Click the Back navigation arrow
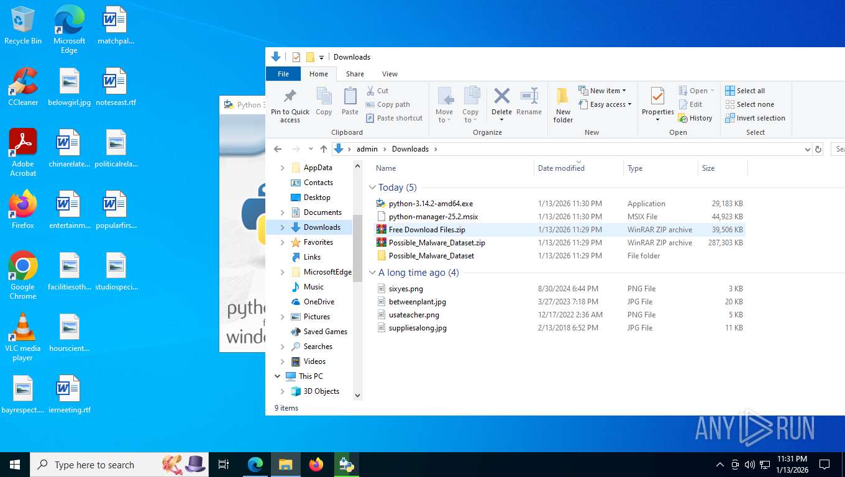Image resolution: width=845 pixels, height=477 pixels. point(278,149)
